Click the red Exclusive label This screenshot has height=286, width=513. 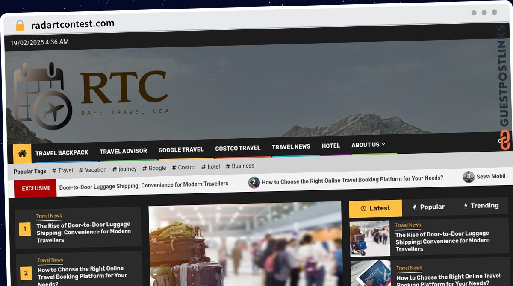[x=35, y=188]
